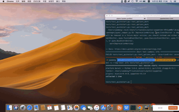This screenshot has width=179, height=112.
Task: Open Contacts book icon in Dock
Action: coord(43,108)
